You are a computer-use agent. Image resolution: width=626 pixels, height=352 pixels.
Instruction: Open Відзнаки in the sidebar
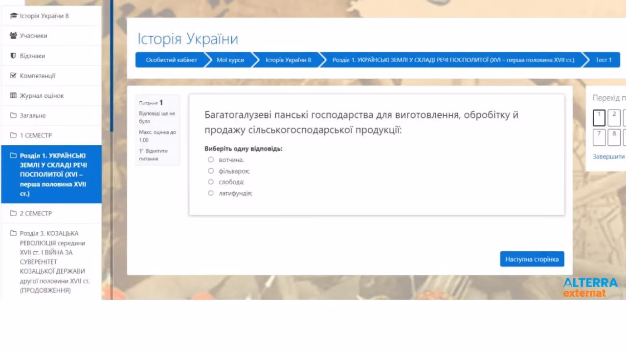[51, 56]
